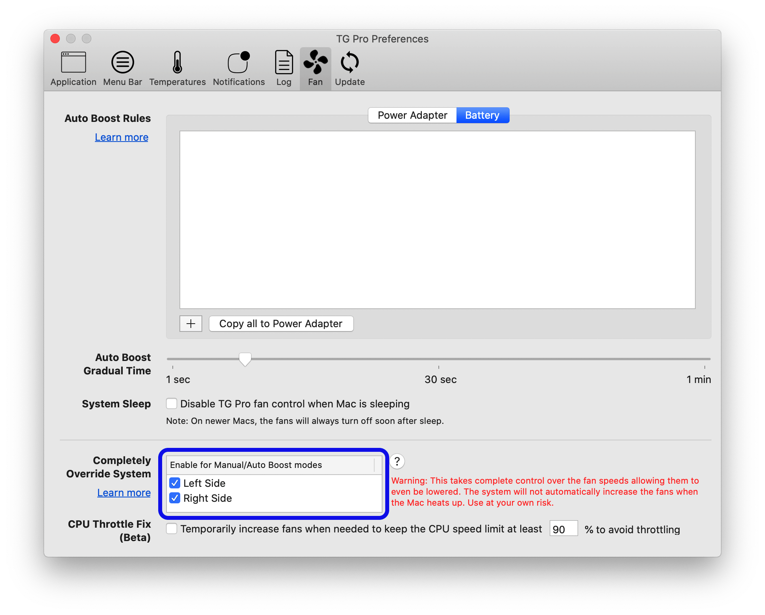
Task: Open Learn more under Auto Boost Rules
Action: coord(121,137)
